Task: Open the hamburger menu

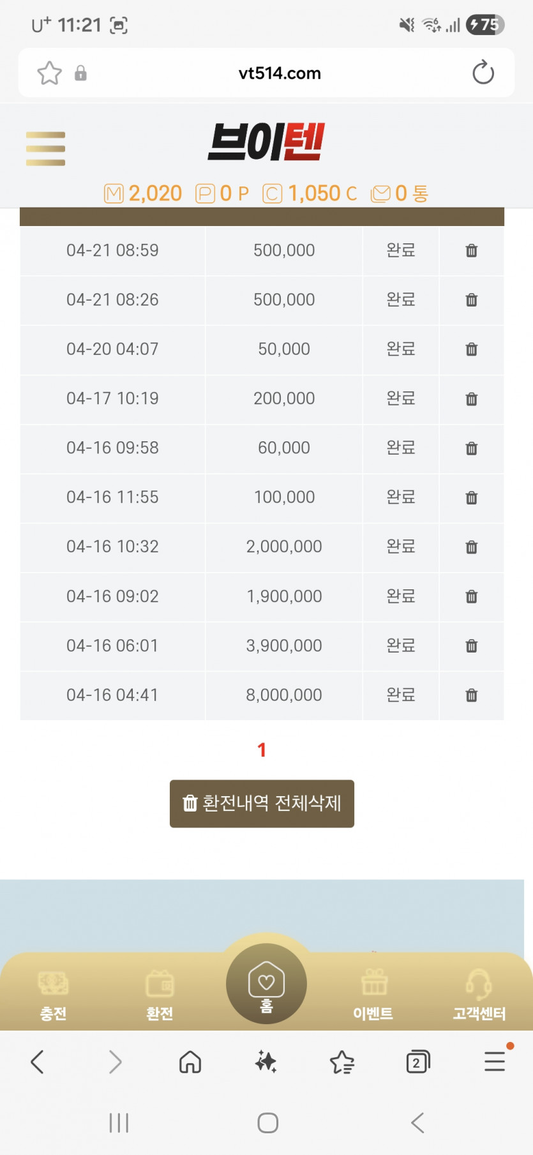Action: click(45, 148)
